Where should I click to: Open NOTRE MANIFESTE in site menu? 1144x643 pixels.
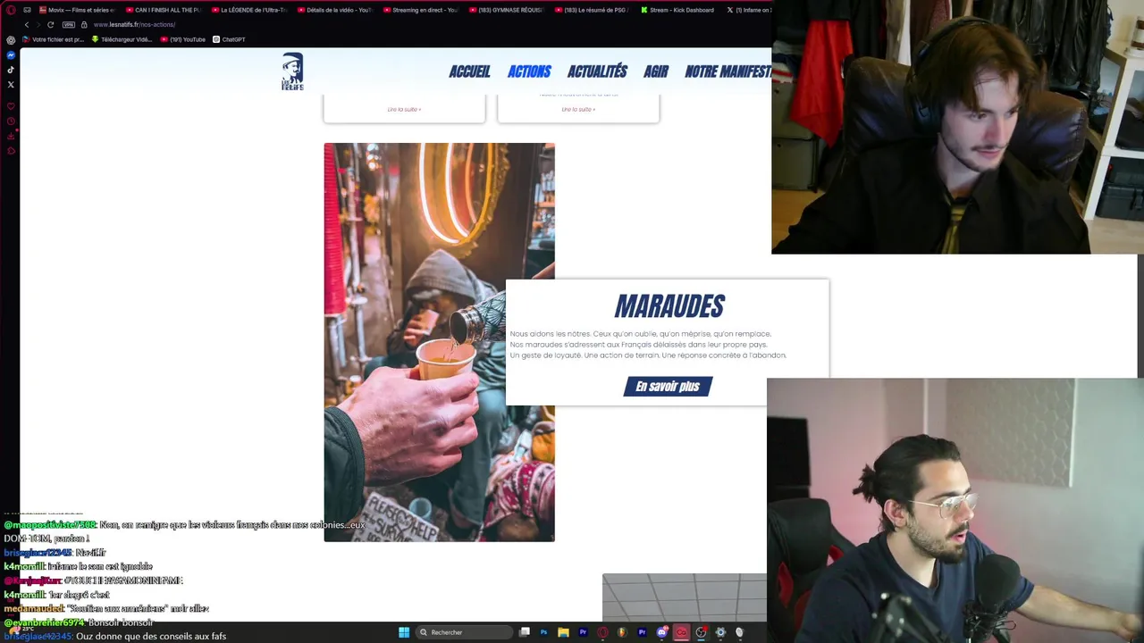pos(728,71)
